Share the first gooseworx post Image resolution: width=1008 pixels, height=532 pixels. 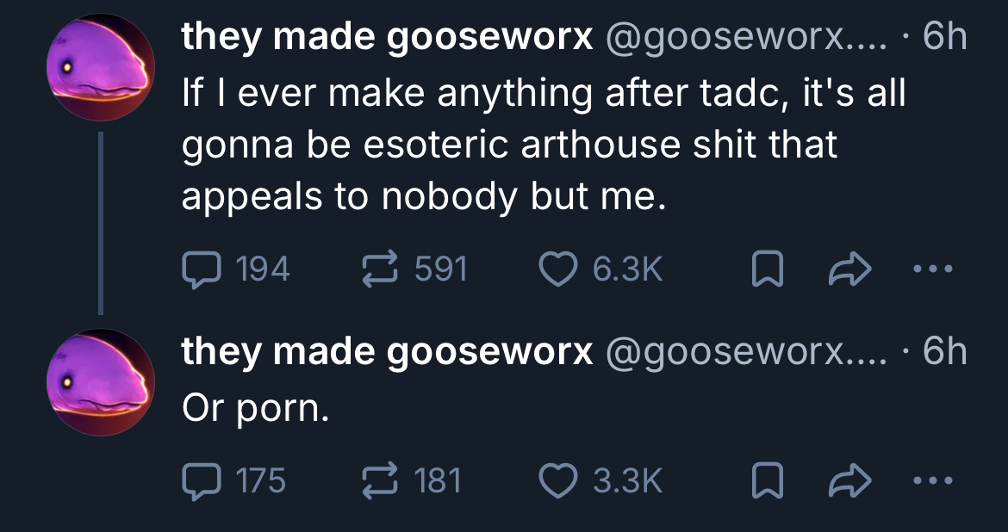coord(849,269)
